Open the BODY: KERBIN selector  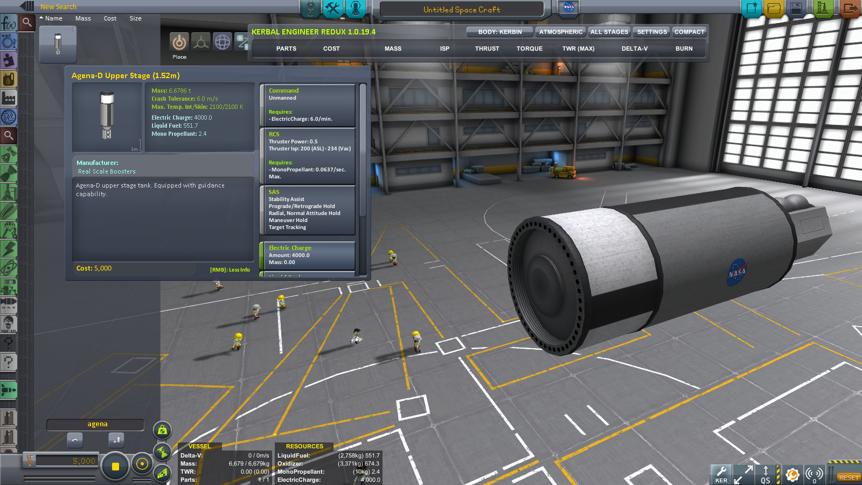[500, 32]
